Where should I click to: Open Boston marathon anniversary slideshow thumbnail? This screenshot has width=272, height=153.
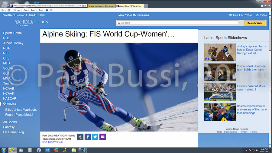click(x=220, y=112)
